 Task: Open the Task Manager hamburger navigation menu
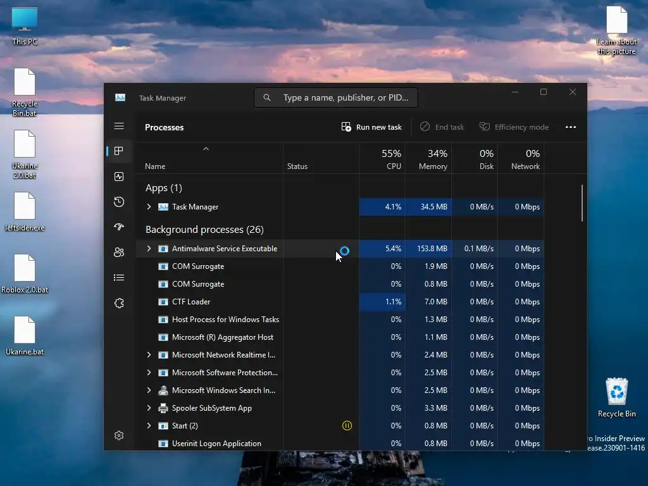(x=119, y=126)
